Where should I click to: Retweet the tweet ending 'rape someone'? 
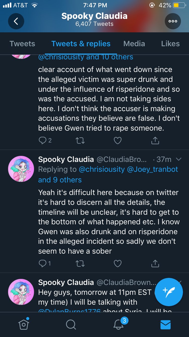[x=80, y=140]
